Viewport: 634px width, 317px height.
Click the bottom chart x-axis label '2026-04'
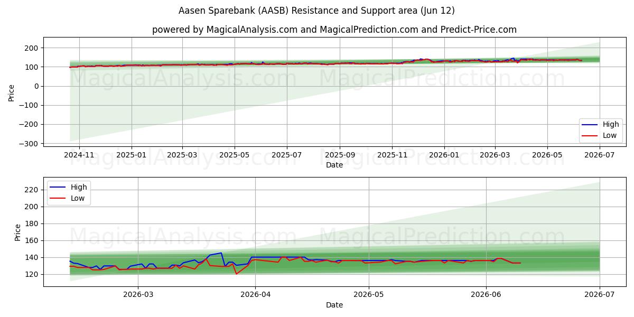click(x=255, y=295)
